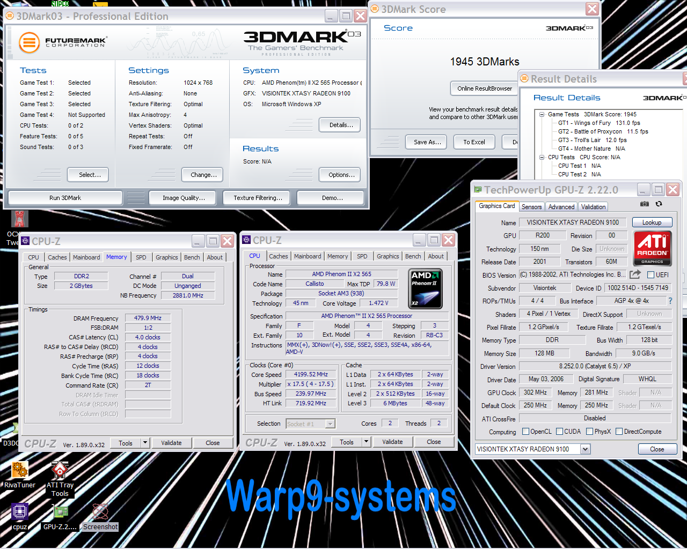The image size is (687, 549).
Task: Click the Bus Interface question mark icon
Action: 670,301
